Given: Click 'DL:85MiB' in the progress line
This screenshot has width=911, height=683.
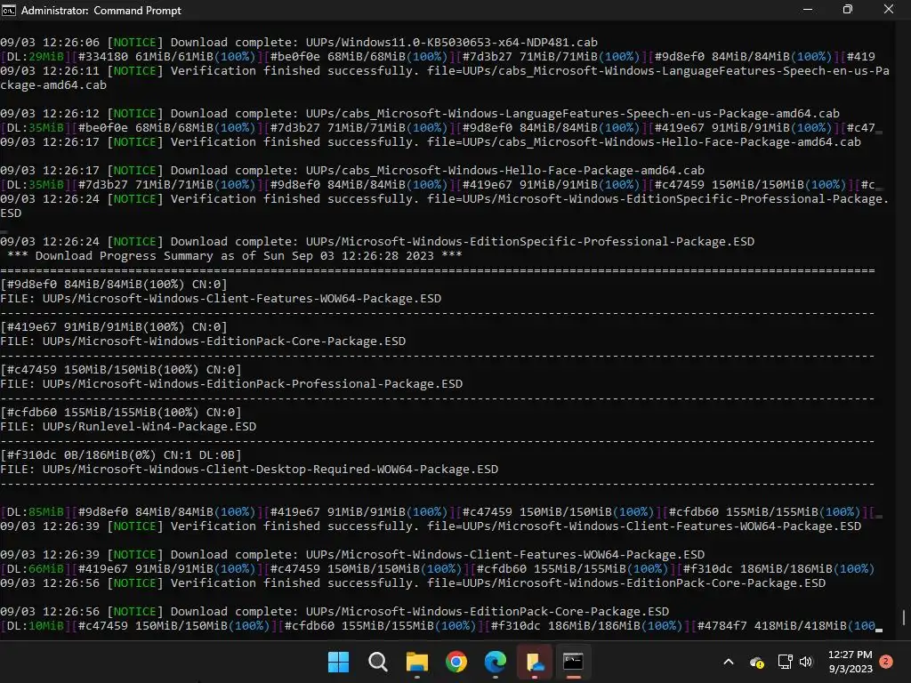Looking at the screenshot, I should coord(36,511).
